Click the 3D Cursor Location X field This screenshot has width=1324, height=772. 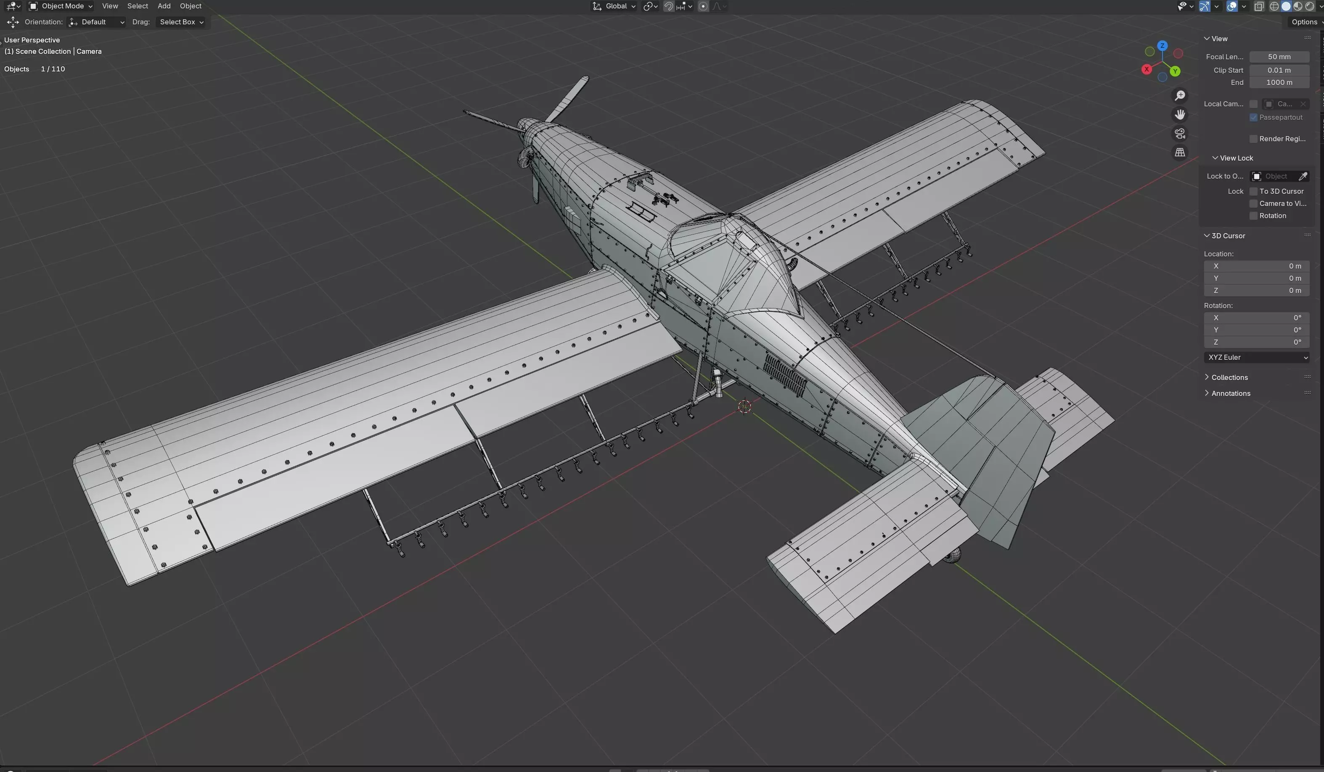pos(1256,266)
